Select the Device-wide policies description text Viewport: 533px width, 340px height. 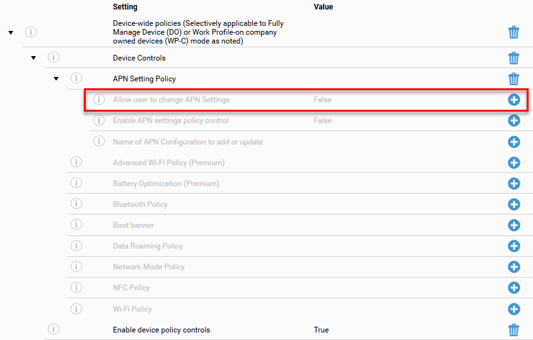point(198,32)
